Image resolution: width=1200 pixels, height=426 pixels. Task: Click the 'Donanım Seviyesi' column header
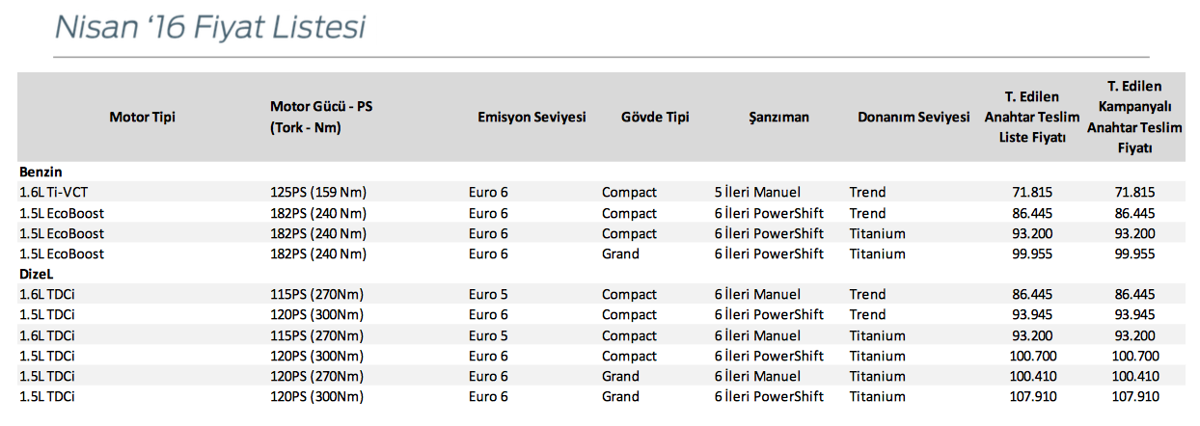(x=914, y=118)
